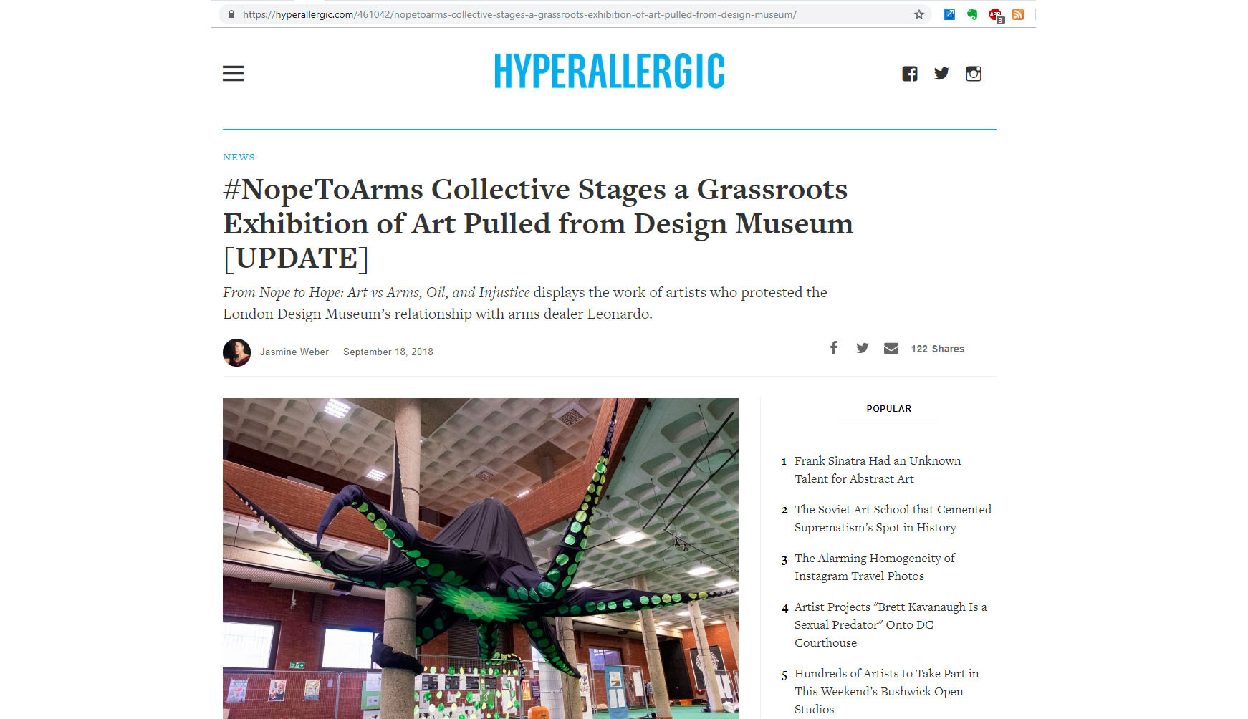
Task: Open the NEWS category link
Action: point(239,157)
